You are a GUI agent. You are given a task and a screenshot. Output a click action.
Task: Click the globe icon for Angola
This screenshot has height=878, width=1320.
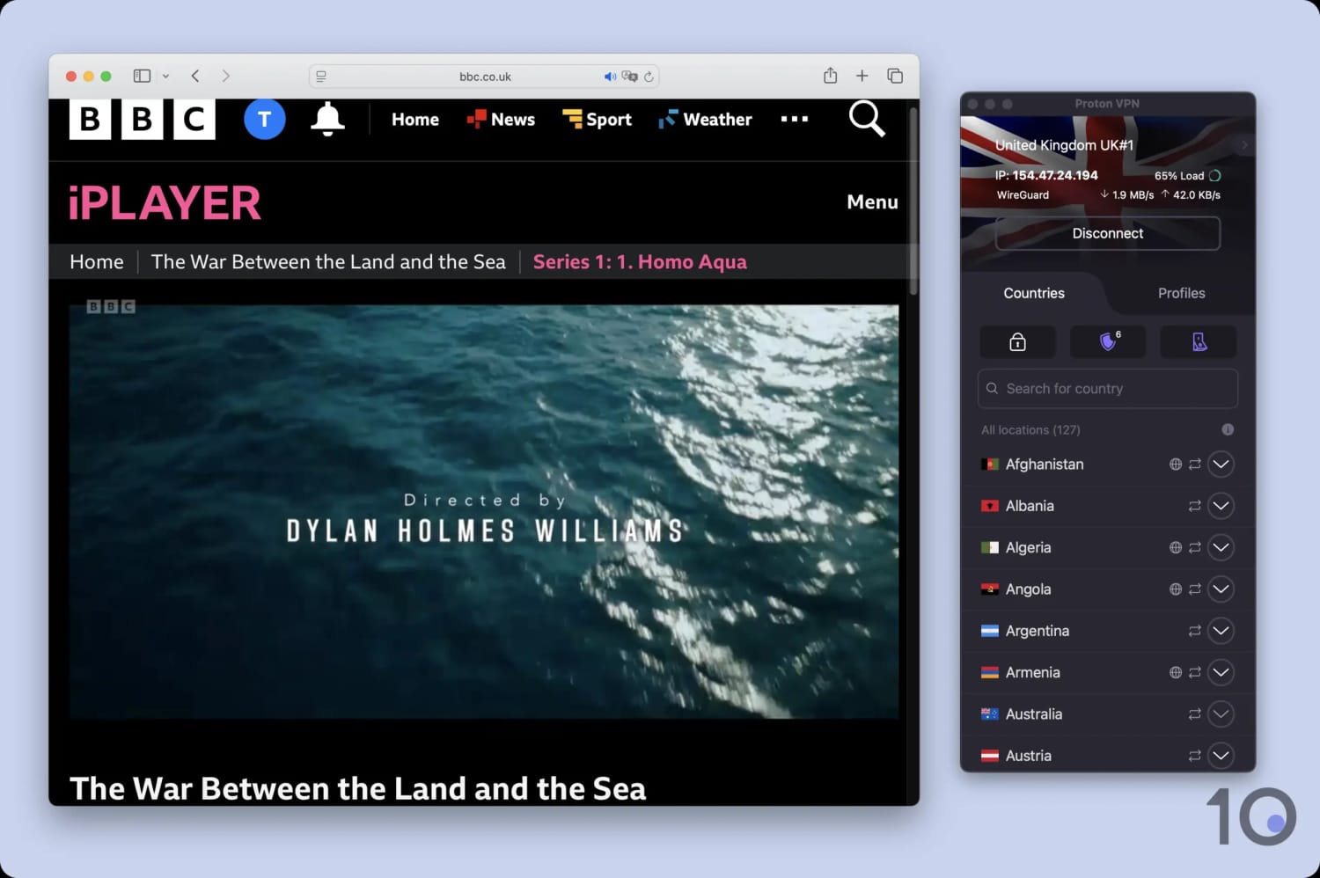[1176, 589]
